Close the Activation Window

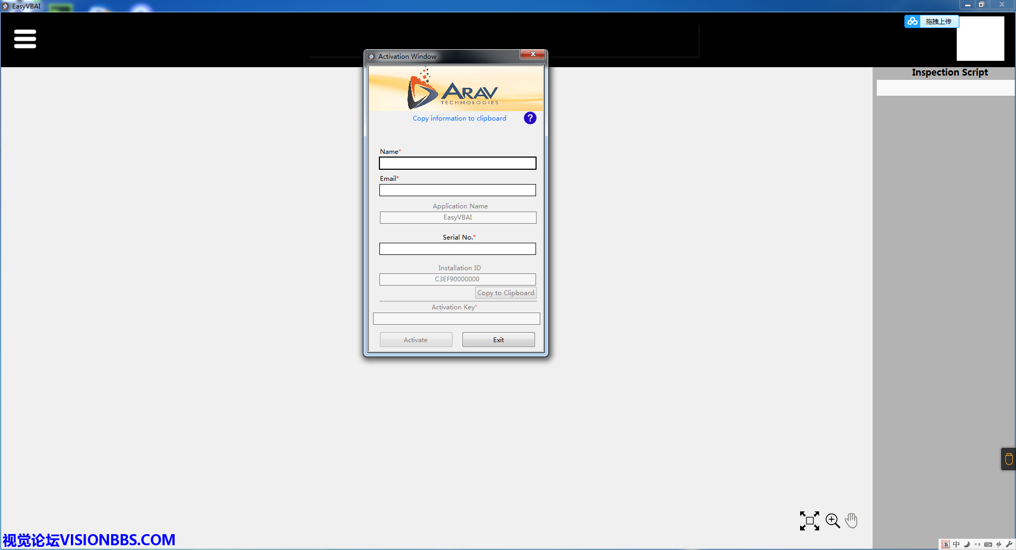[x=533, y=54]
